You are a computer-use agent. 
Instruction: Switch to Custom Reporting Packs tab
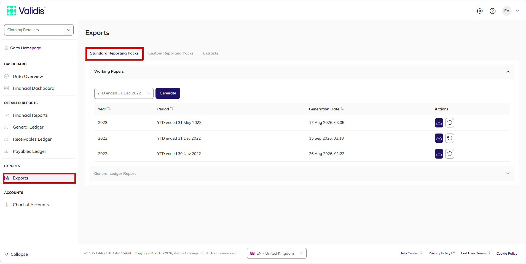(x=171, y=53)
